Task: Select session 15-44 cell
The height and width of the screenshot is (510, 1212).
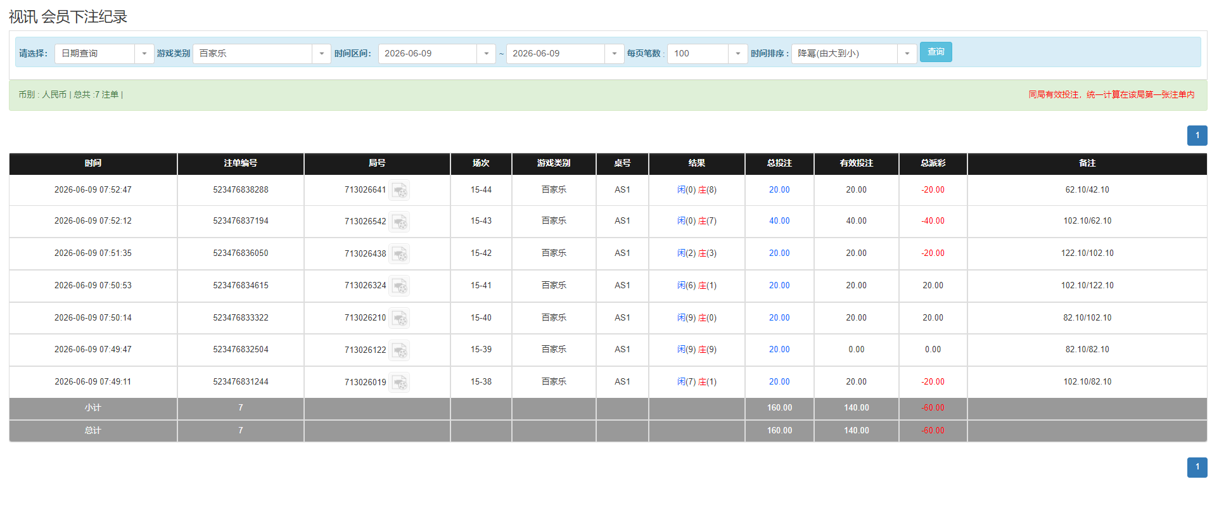Action: [481, 190]
